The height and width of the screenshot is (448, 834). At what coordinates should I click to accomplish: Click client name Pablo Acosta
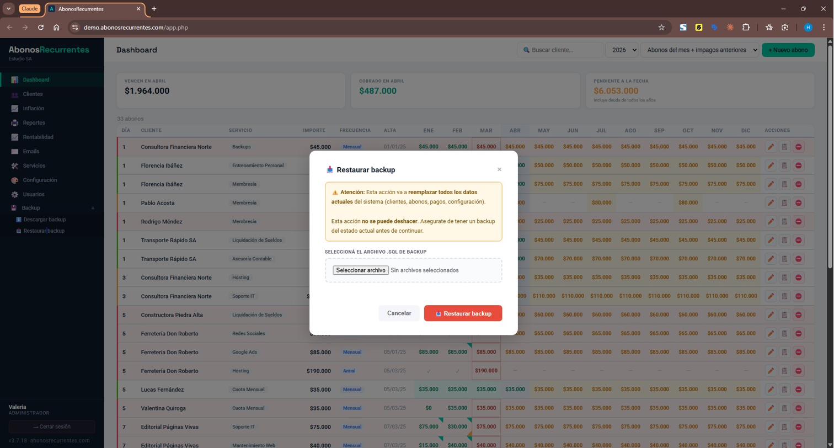click(158, 203)
